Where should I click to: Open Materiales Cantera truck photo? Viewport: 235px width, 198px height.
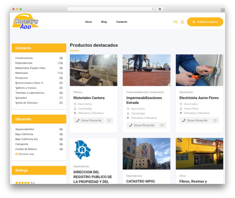94,70
